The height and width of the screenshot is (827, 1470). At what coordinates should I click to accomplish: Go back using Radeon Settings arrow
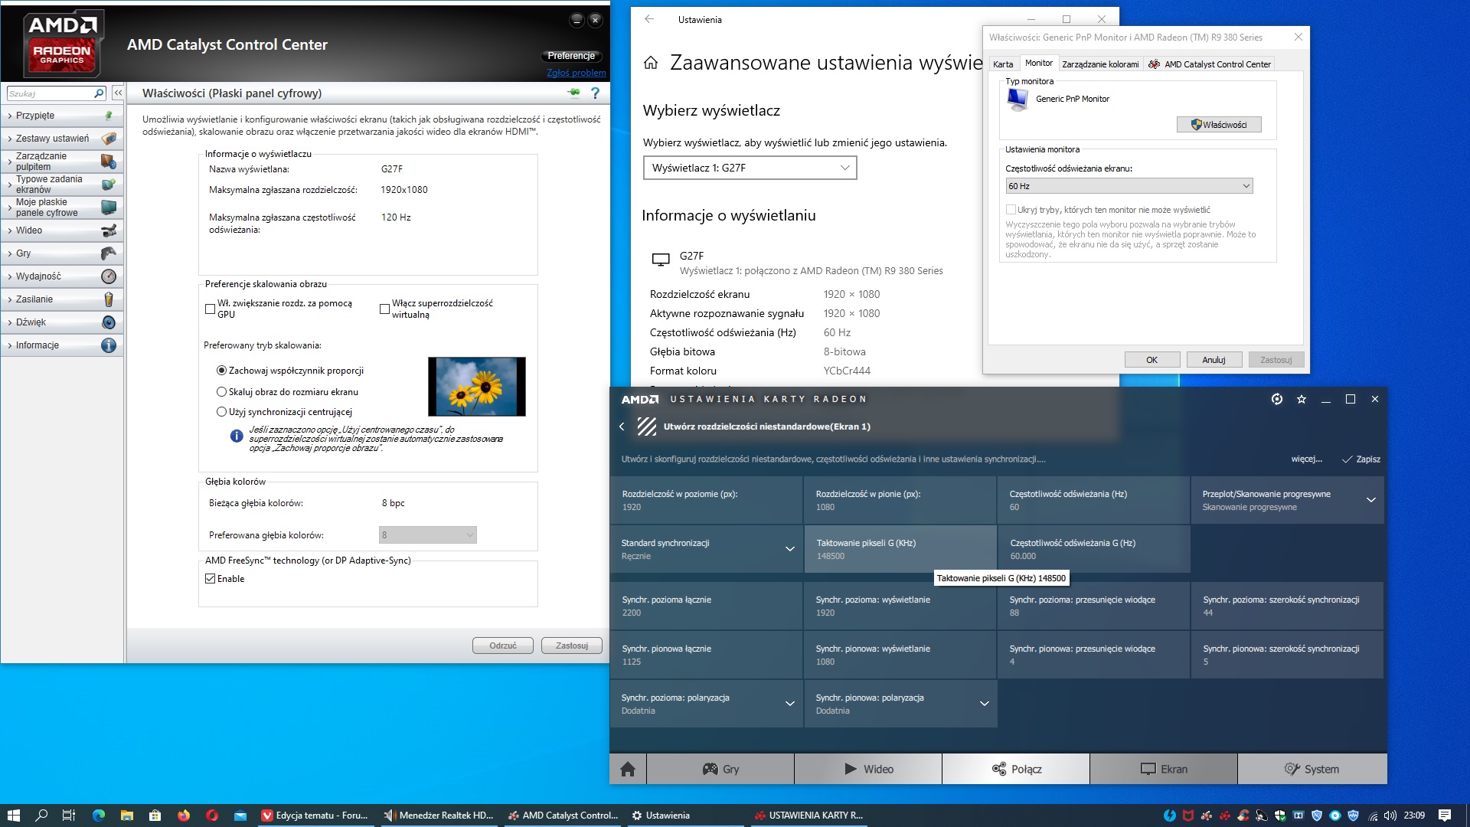(622, 427)
